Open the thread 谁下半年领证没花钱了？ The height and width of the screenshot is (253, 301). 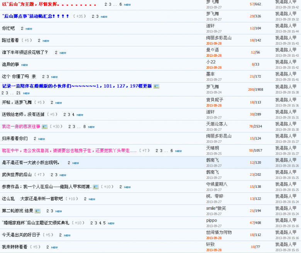[x=25, y=52]
